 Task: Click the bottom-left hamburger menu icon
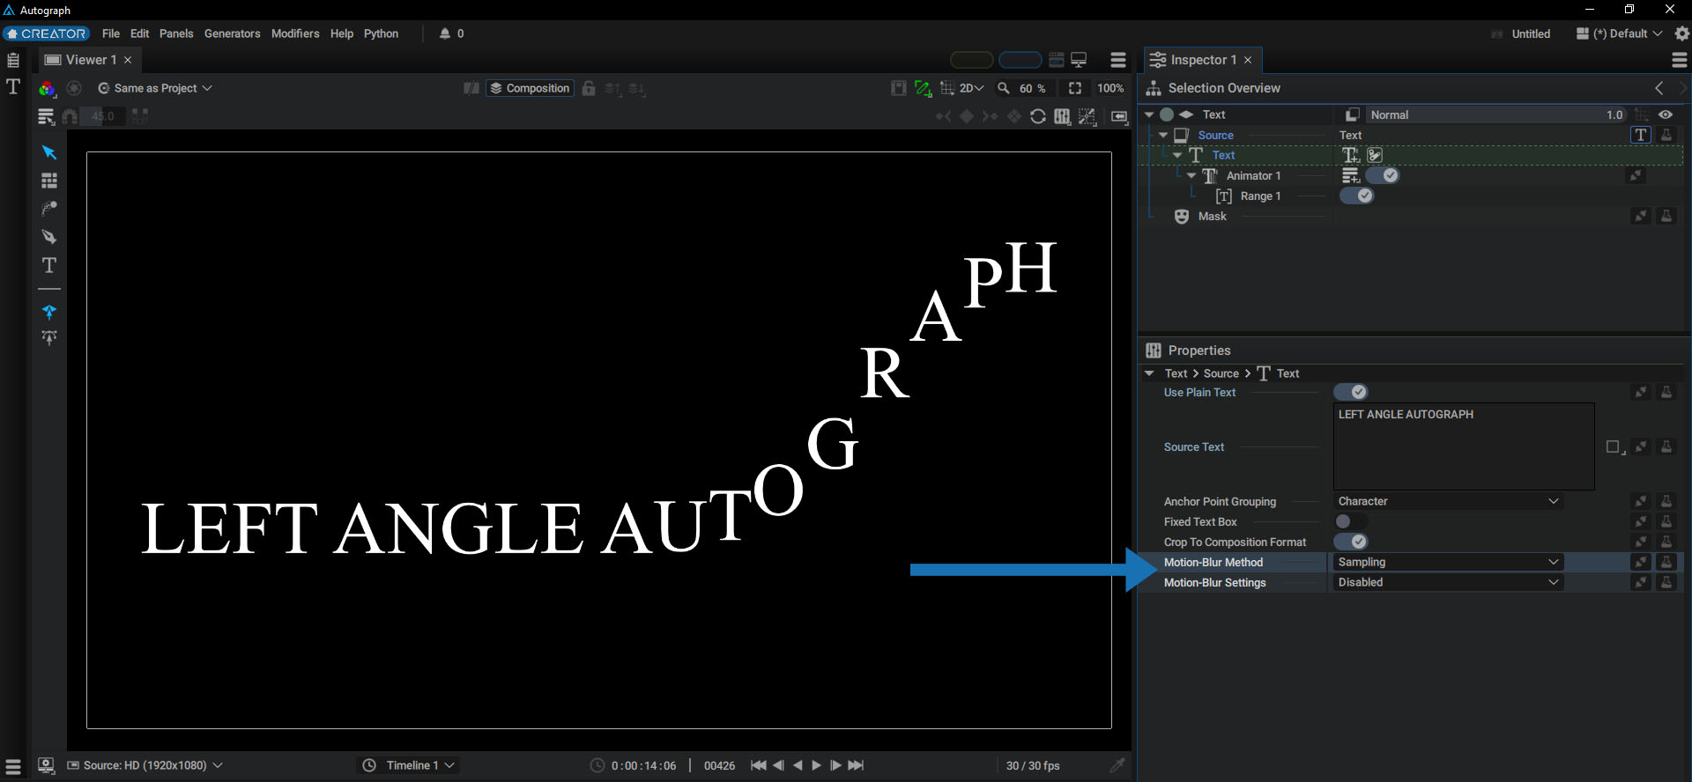[x=13, y=766]
